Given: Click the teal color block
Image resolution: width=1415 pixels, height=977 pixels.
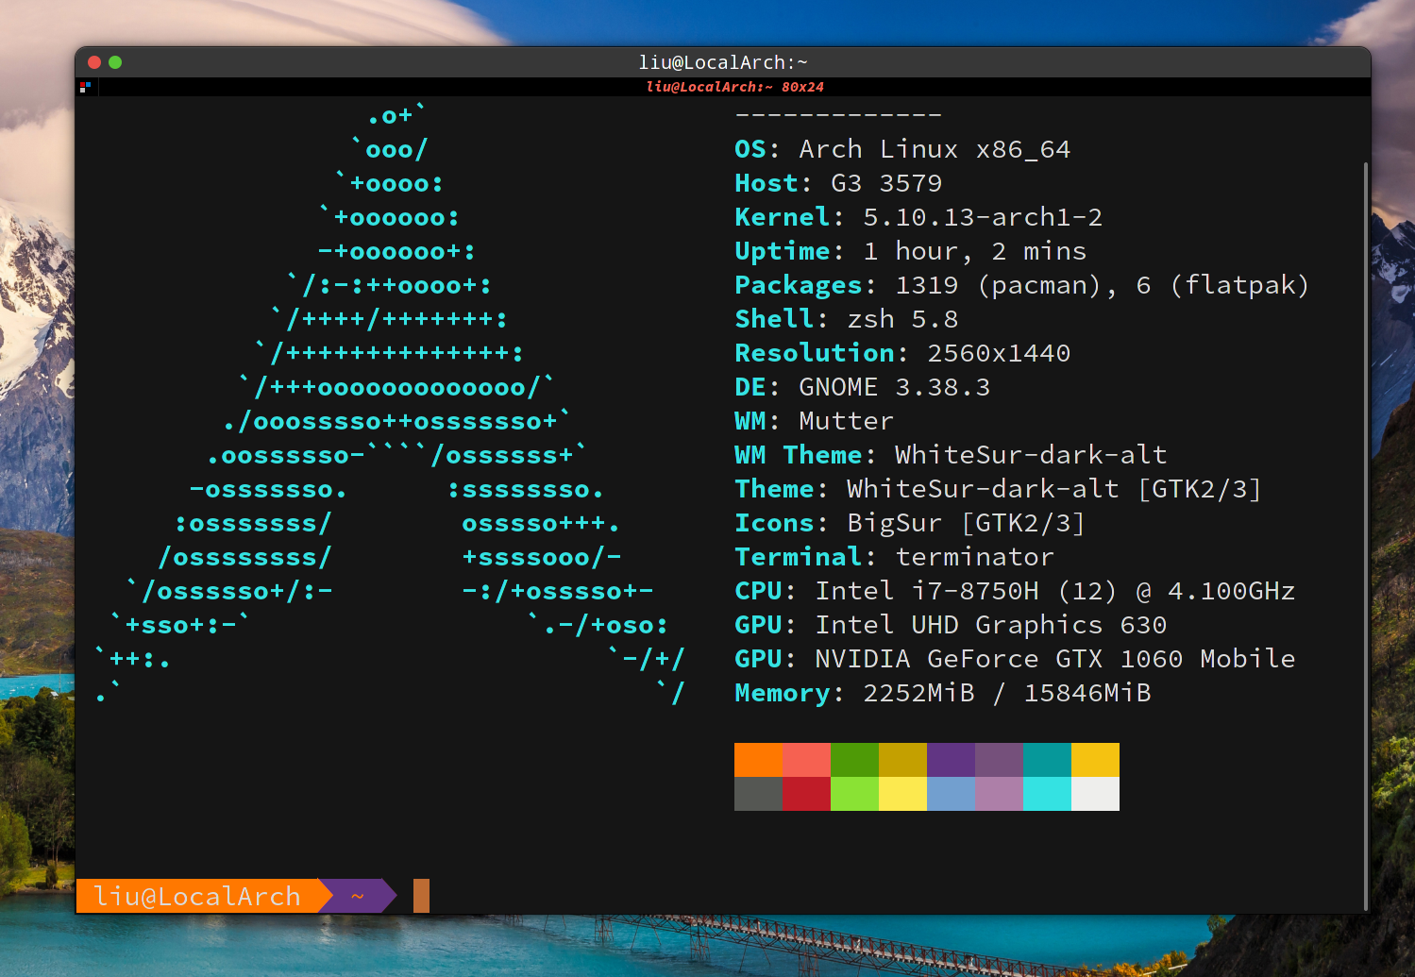Looking at the screenshot, I should pyautogui.click(x=1048, y=760).
